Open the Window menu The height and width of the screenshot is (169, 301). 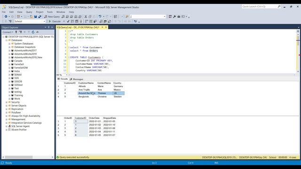click(x=61, y=12)
